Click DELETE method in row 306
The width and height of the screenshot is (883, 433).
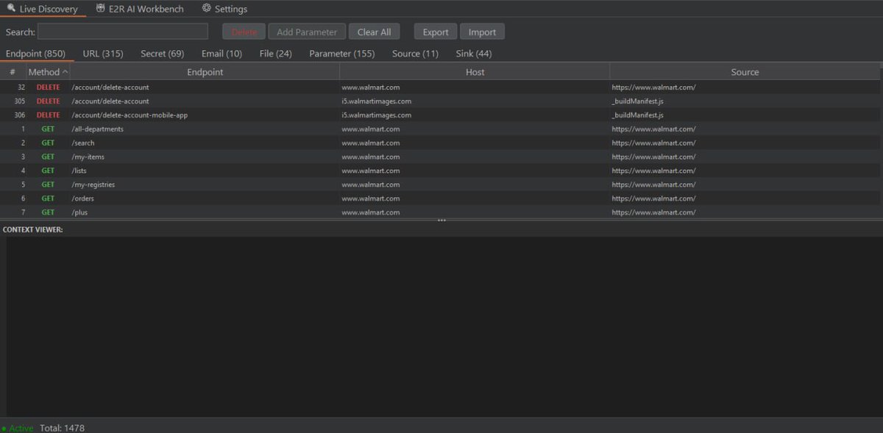tap(48, 115)
